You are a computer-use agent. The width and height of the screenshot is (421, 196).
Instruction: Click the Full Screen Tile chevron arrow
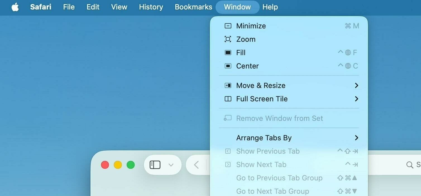point(356,99)
